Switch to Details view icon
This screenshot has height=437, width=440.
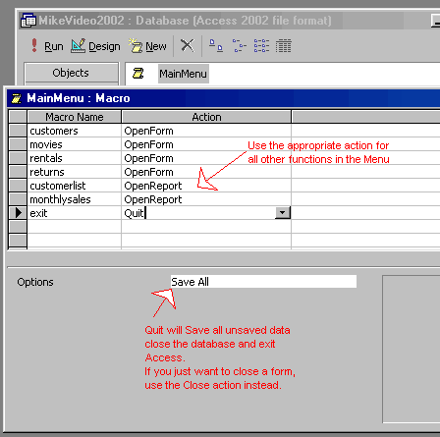tap(283, 46)
